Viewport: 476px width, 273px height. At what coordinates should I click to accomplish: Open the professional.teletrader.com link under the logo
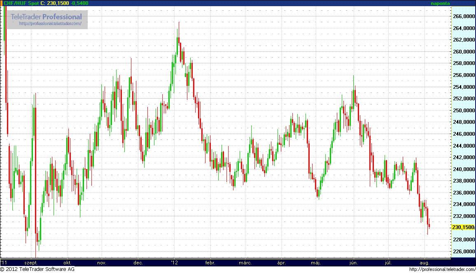(x=53, y=24)
